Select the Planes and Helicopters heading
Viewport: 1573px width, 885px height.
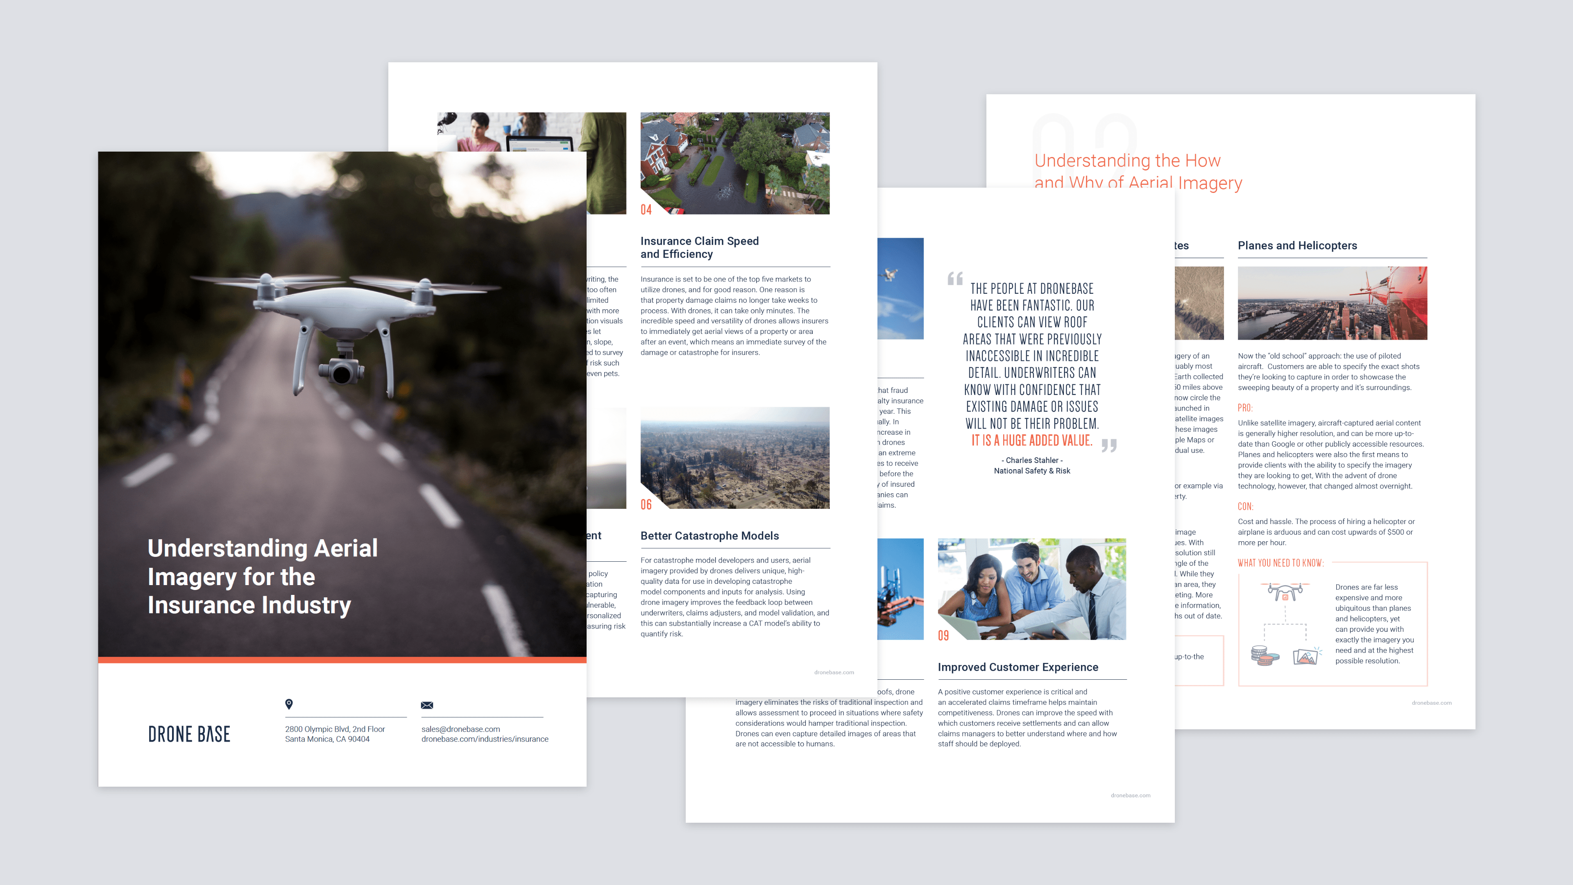(1297, 245)
